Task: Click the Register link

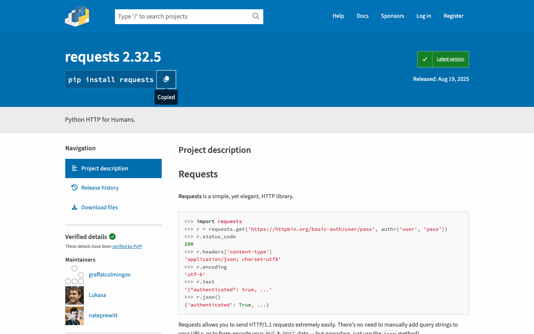Action: (x=453, y=16)
